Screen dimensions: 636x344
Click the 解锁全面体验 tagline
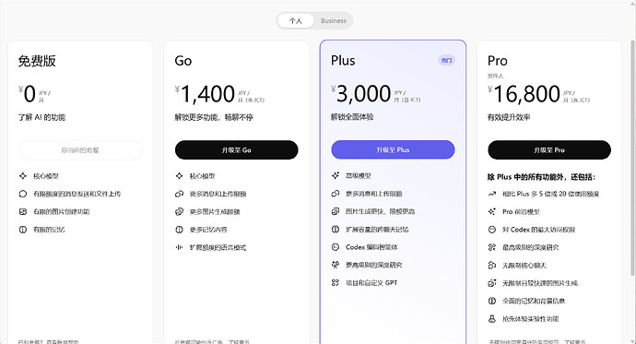352,117
